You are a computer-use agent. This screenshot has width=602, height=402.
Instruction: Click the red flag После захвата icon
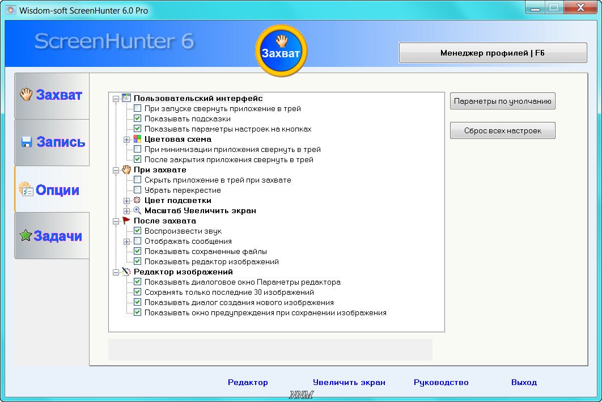click(126, 221)
